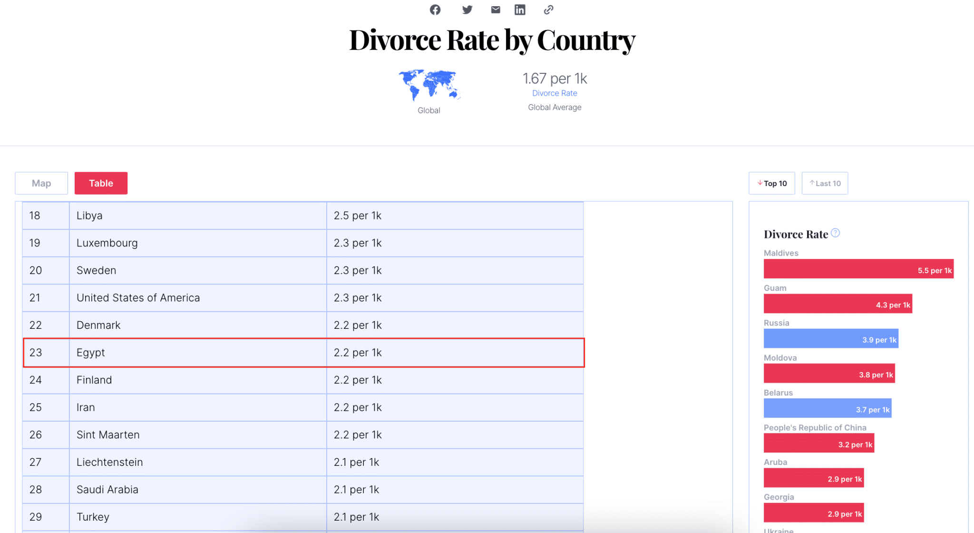Select the Map tab
The width and height of the screenshot is (974, 533).
41,183
